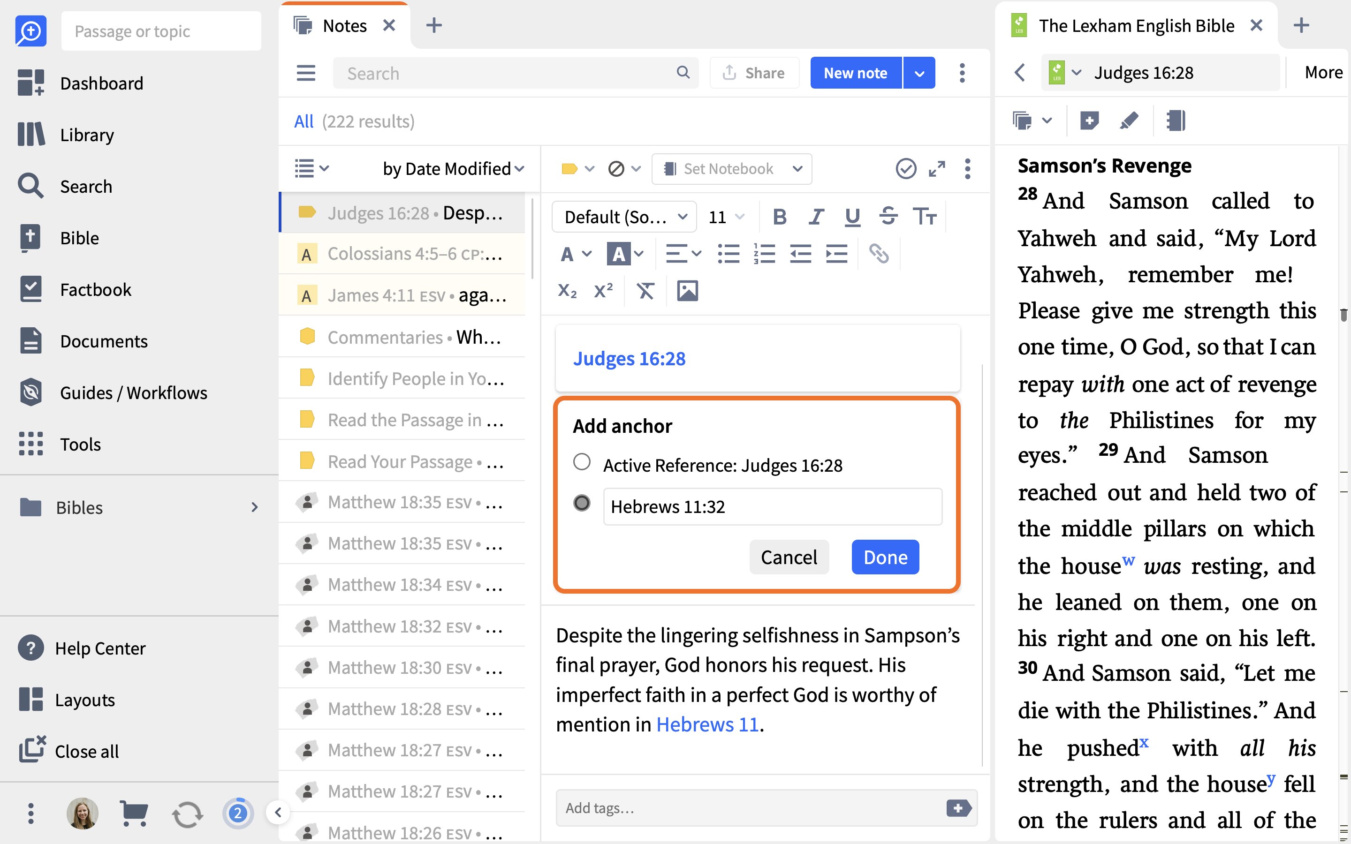
Task: Open the Search tool in sidebar
Action: click(65, 187)
